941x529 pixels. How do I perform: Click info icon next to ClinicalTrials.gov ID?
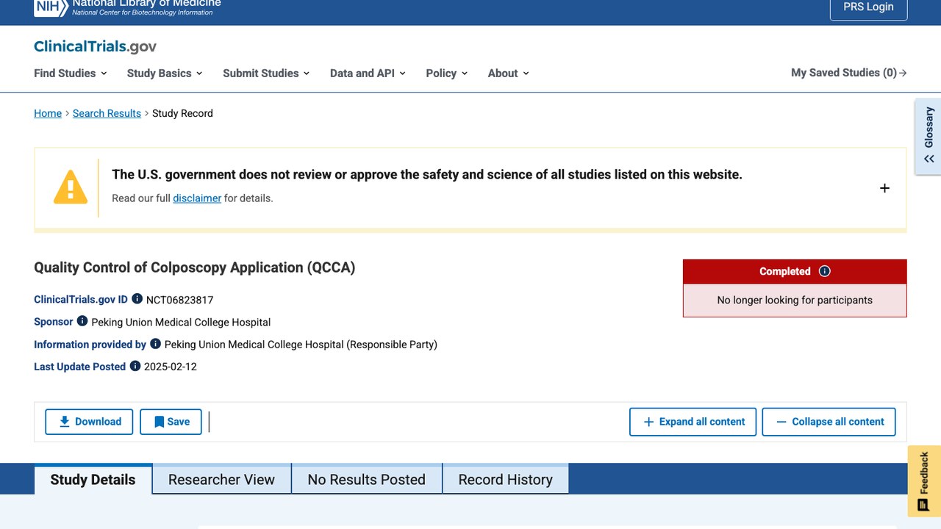tap(137, 299)
